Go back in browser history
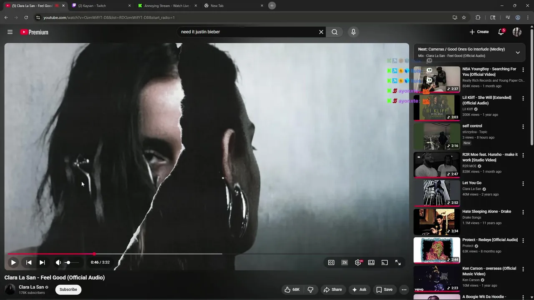Viewport: 534px width, 300px height. [6, 17]
